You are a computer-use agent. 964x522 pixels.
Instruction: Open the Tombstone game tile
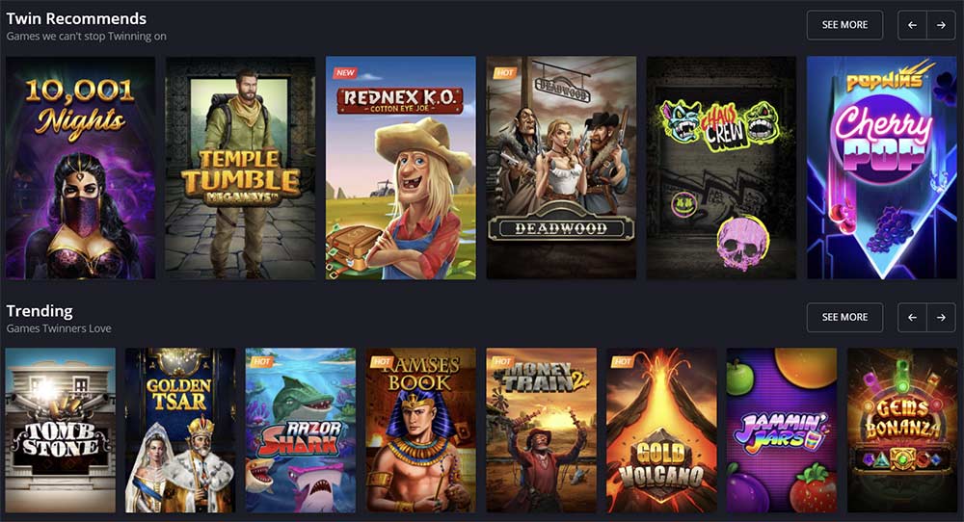point(60,431)
